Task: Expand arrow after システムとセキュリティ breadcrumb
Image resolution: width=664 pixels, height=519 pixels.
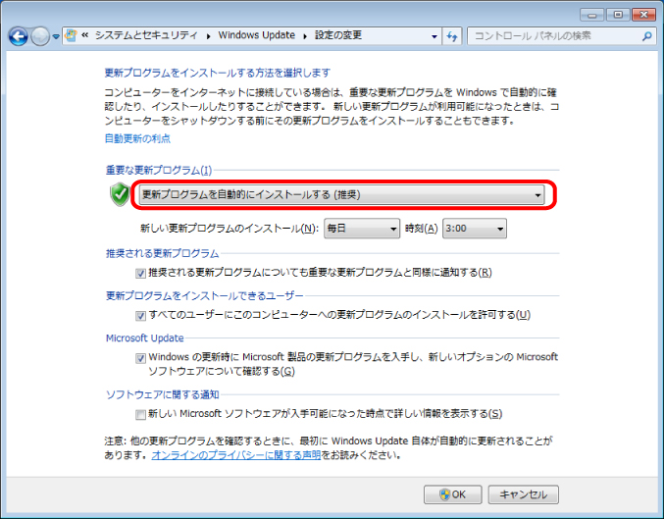Action: (208, 36)
